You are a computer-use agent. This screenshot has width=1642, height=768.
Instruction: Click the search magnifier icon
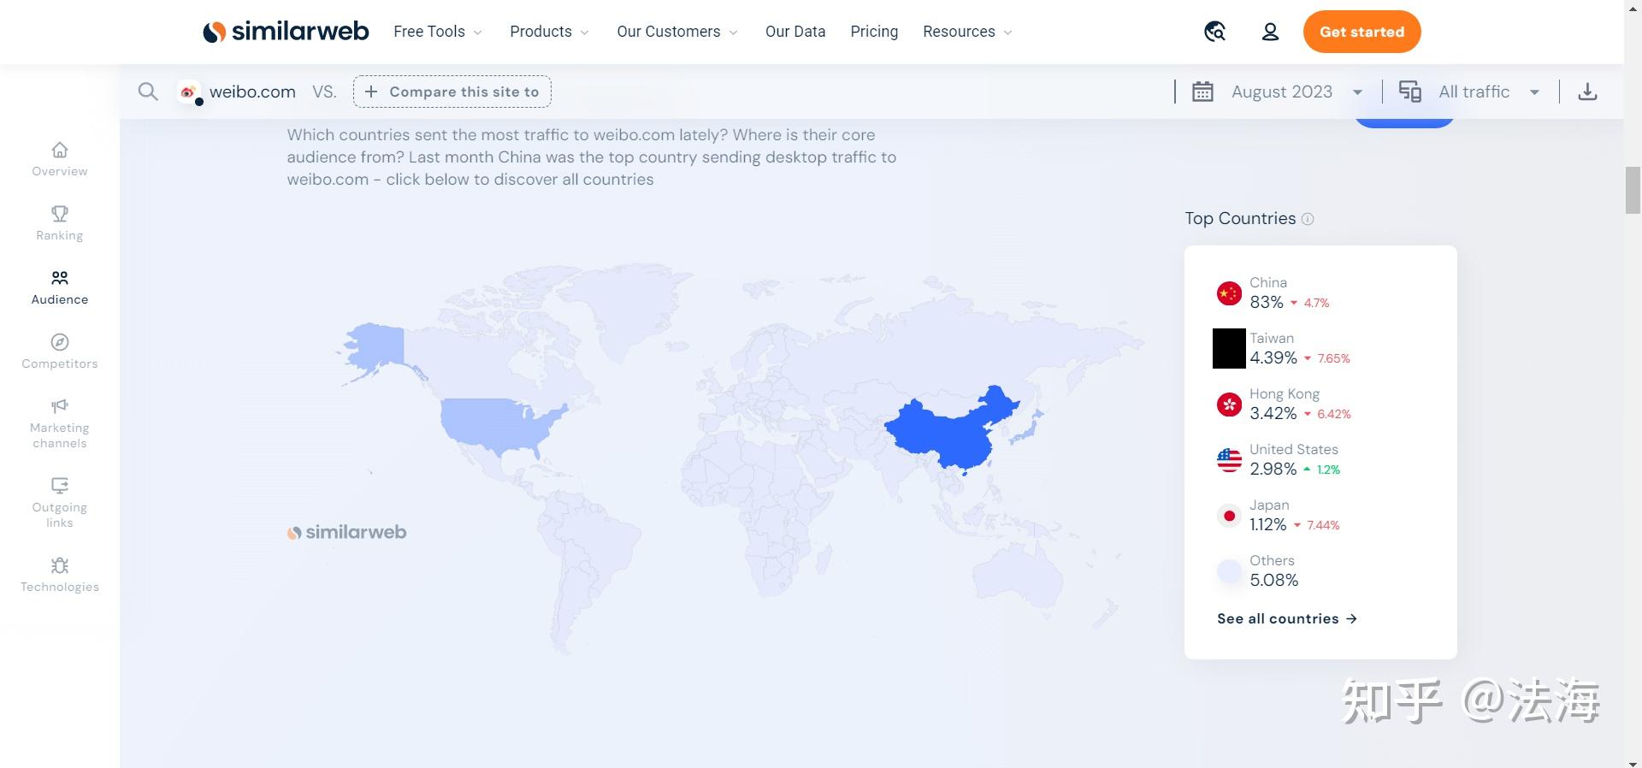148,92
